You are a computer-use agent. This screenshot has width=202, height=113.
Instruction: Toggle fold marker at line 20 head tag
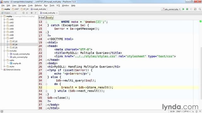[46, 46]
